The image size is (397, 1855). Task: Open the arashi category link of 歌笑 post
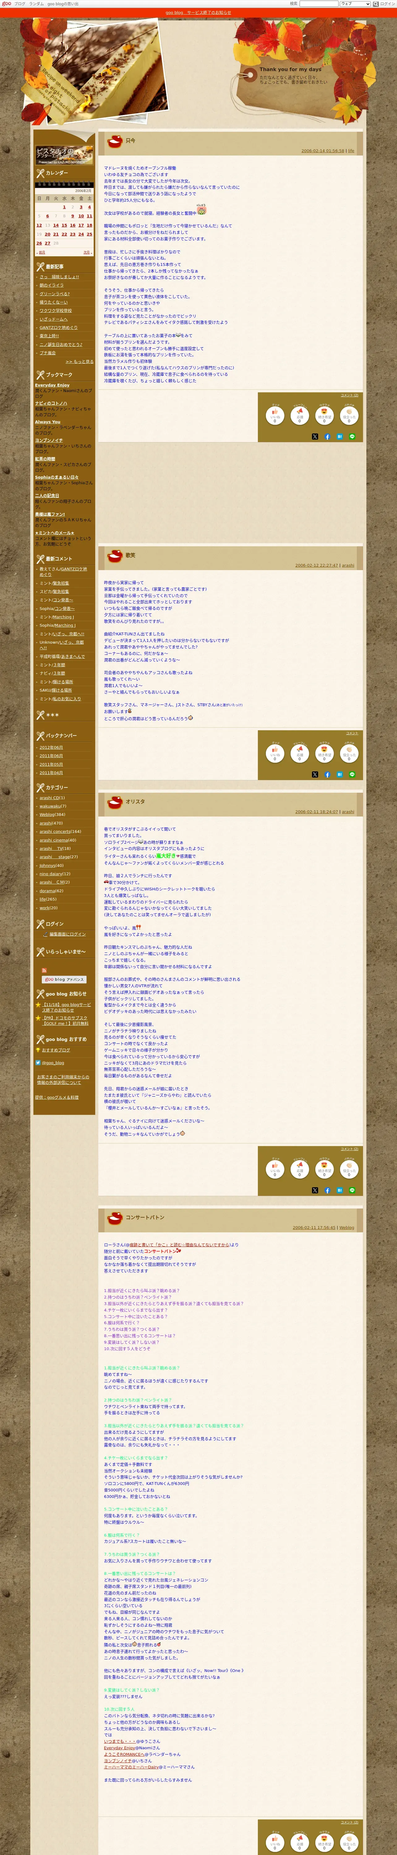click(348, 565)
